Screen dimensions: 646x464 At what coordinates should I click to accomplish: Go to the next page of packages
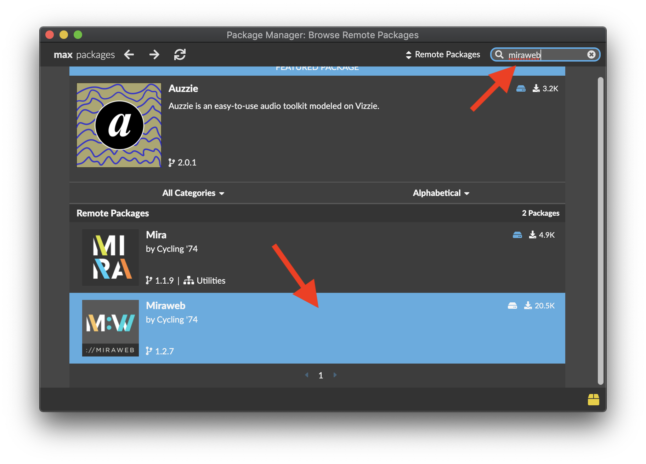coord(335,375)
